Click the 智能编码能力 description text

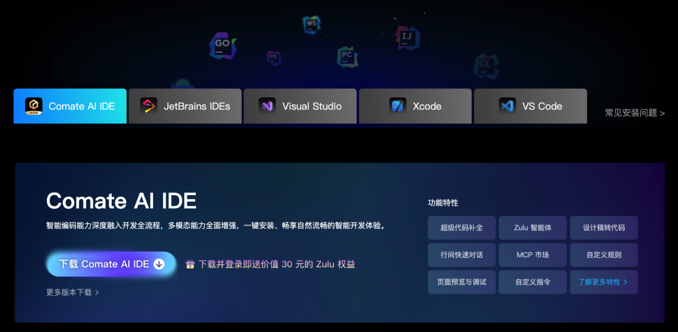(x=216, y=226)
